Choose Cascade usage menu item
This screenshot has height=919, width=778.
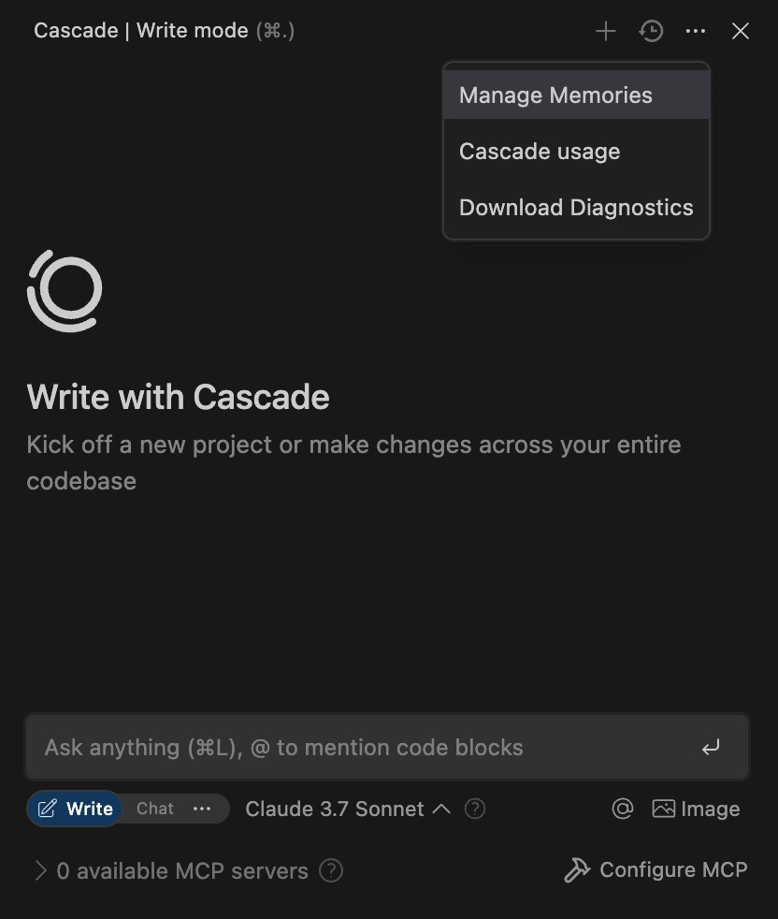[540, 152]
